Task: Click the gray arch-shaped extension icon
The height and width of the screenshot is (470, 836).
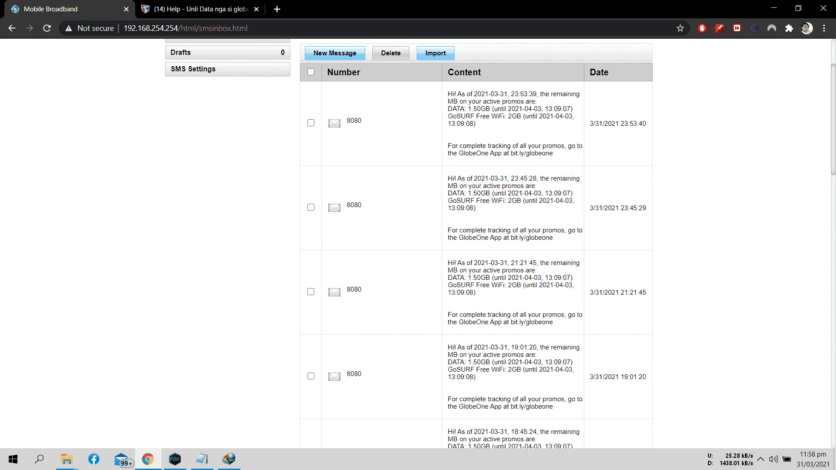Action: 772,28
